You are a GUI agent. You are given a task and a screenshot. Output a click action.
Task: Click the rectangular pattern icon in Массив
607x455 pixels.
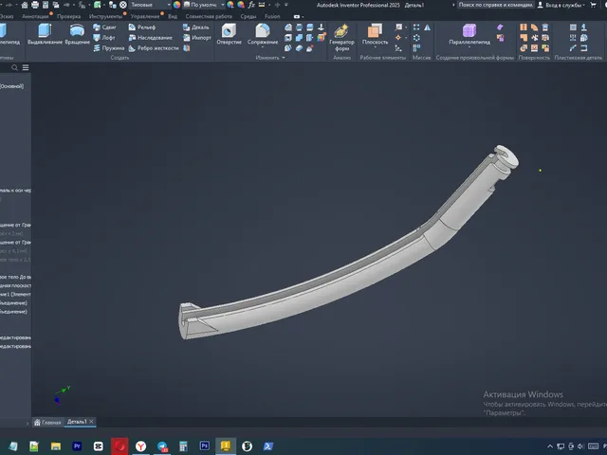[416, 27]
